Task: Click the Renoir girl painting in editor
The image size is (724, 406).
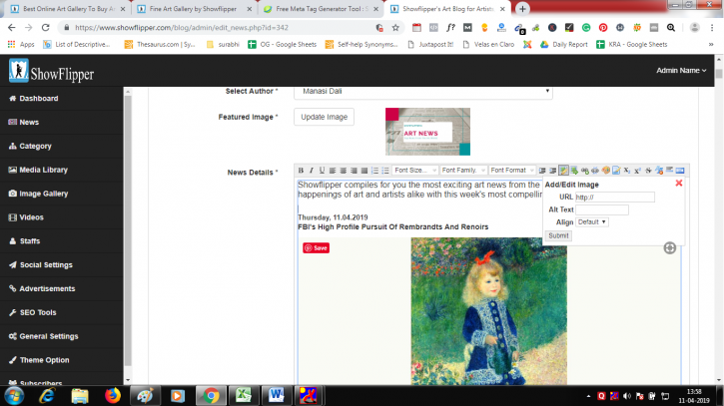Action: click(489, 311)
